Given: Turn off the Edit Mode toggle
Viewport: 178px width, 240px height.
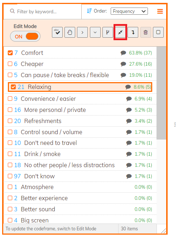Looking at the screenshot, I should pyautogui.click(x=25, y=37).
